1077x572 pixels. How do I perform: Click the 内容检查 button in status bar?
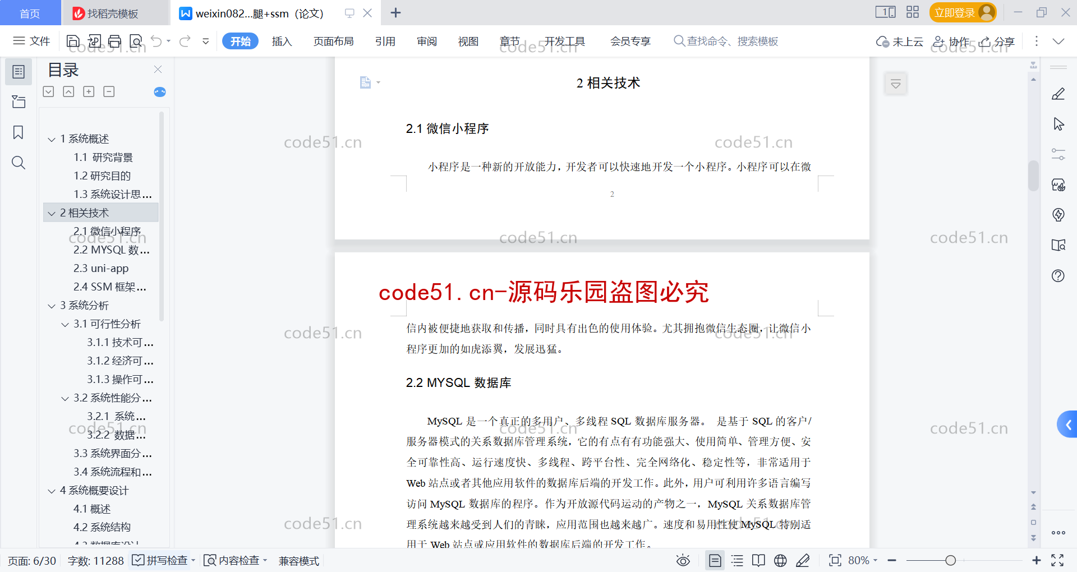click(x=235, y=560)
